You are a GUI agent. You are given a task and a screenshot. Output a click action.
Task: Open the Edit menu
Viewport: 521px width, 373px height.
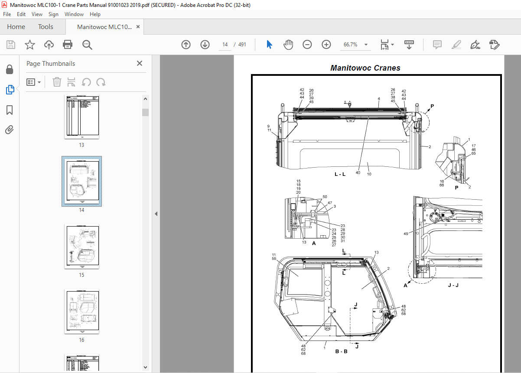pos(21,14)
